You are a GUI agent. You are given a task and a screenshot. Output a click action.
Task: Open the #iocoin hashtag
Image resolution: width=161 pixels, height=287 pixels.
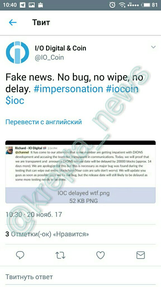click(122, 89)
